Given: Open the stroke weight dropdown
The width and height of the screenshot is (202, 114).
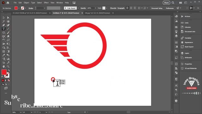Looking at the screenshot, I should [45, 8].
